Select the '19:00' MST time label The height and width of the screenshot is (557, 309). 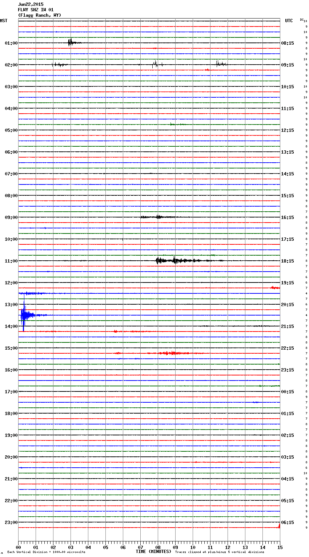pyautogui.click(x=11, y=435)
